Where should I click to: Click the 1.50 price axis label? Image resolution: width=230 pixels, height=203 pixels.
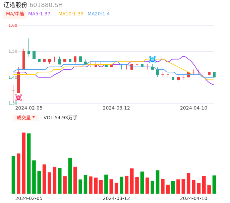(x=13, y=51)
